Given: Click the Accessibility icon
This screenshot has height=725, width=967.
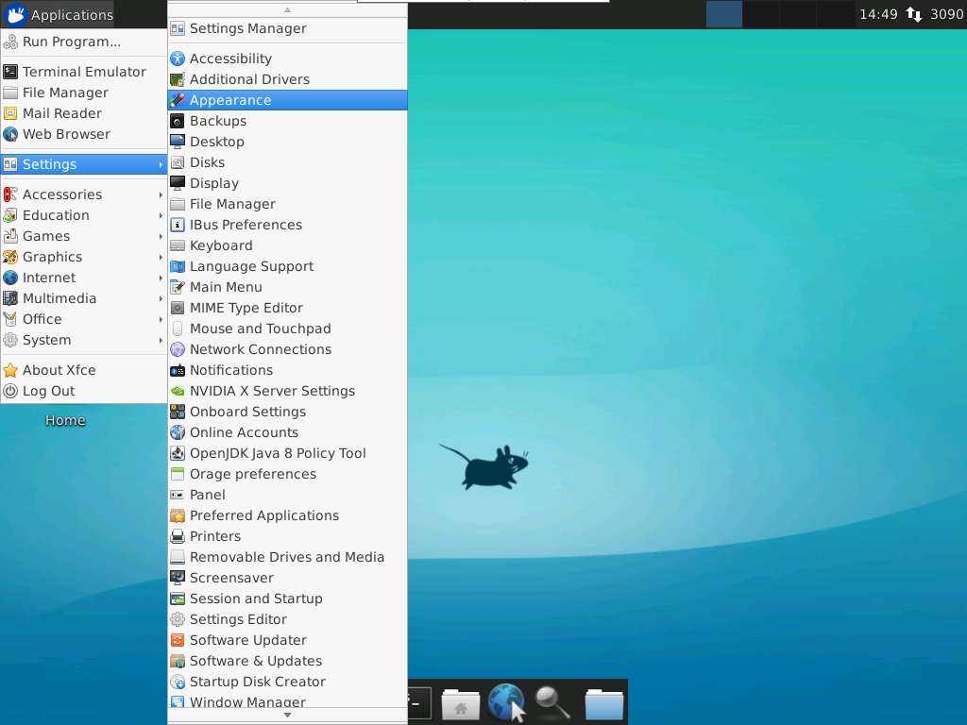Looking at the screenshot, I should pos(178,59).
